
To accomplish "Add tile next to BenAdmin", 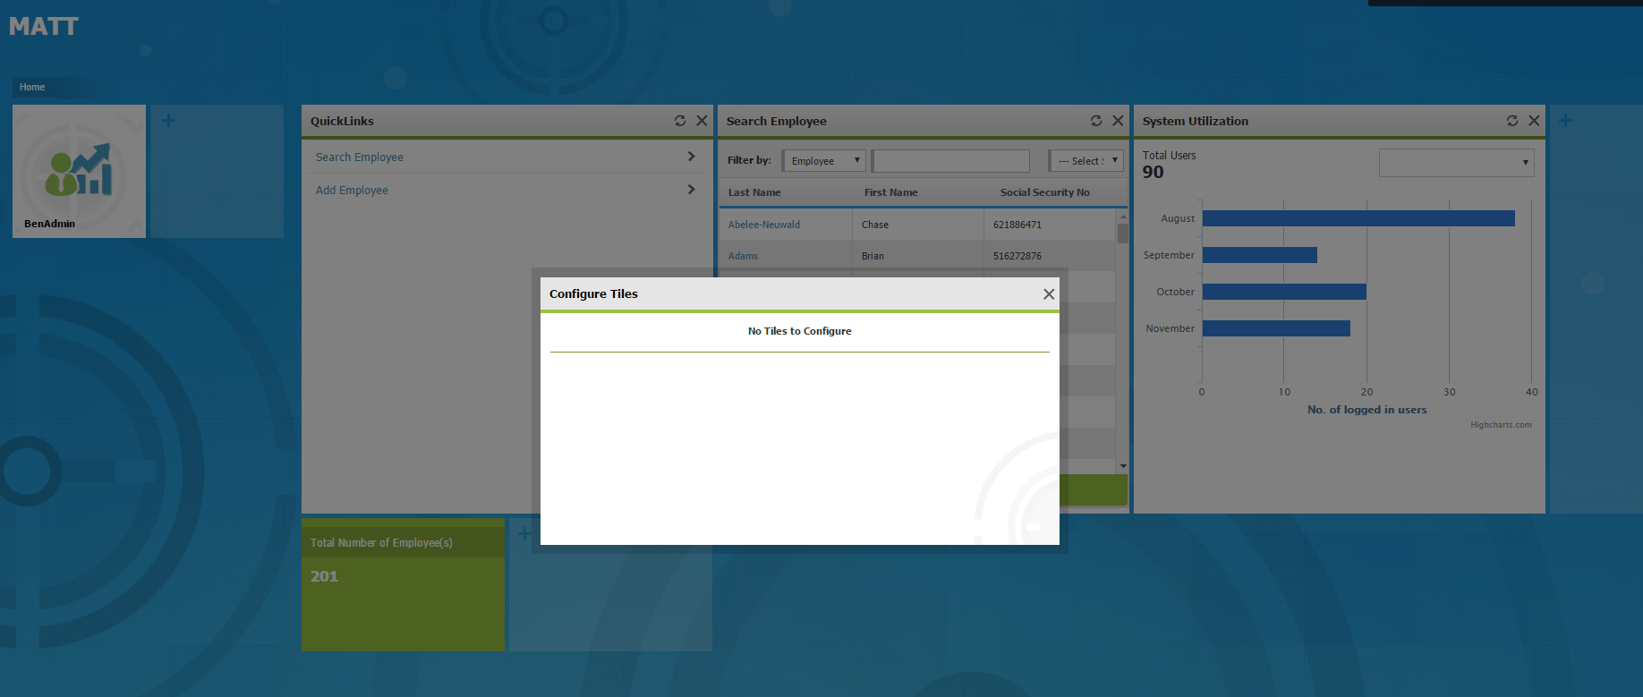I will click(x=168, y=121).
